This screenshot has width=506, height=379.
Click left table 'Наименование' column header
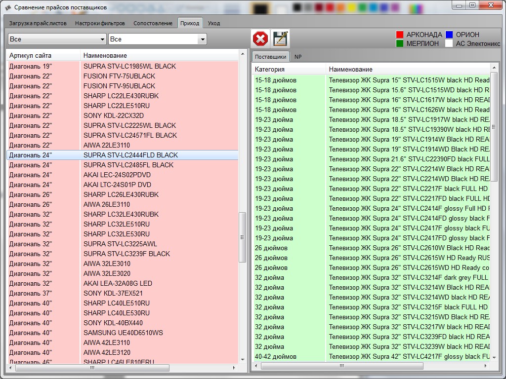(x=159, y=55)
